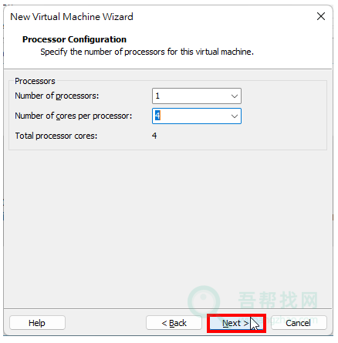Click the "Specify the number of processors" description
This screenshot has width=338, height=343.
pyautogui.click(x=147, y=52)
